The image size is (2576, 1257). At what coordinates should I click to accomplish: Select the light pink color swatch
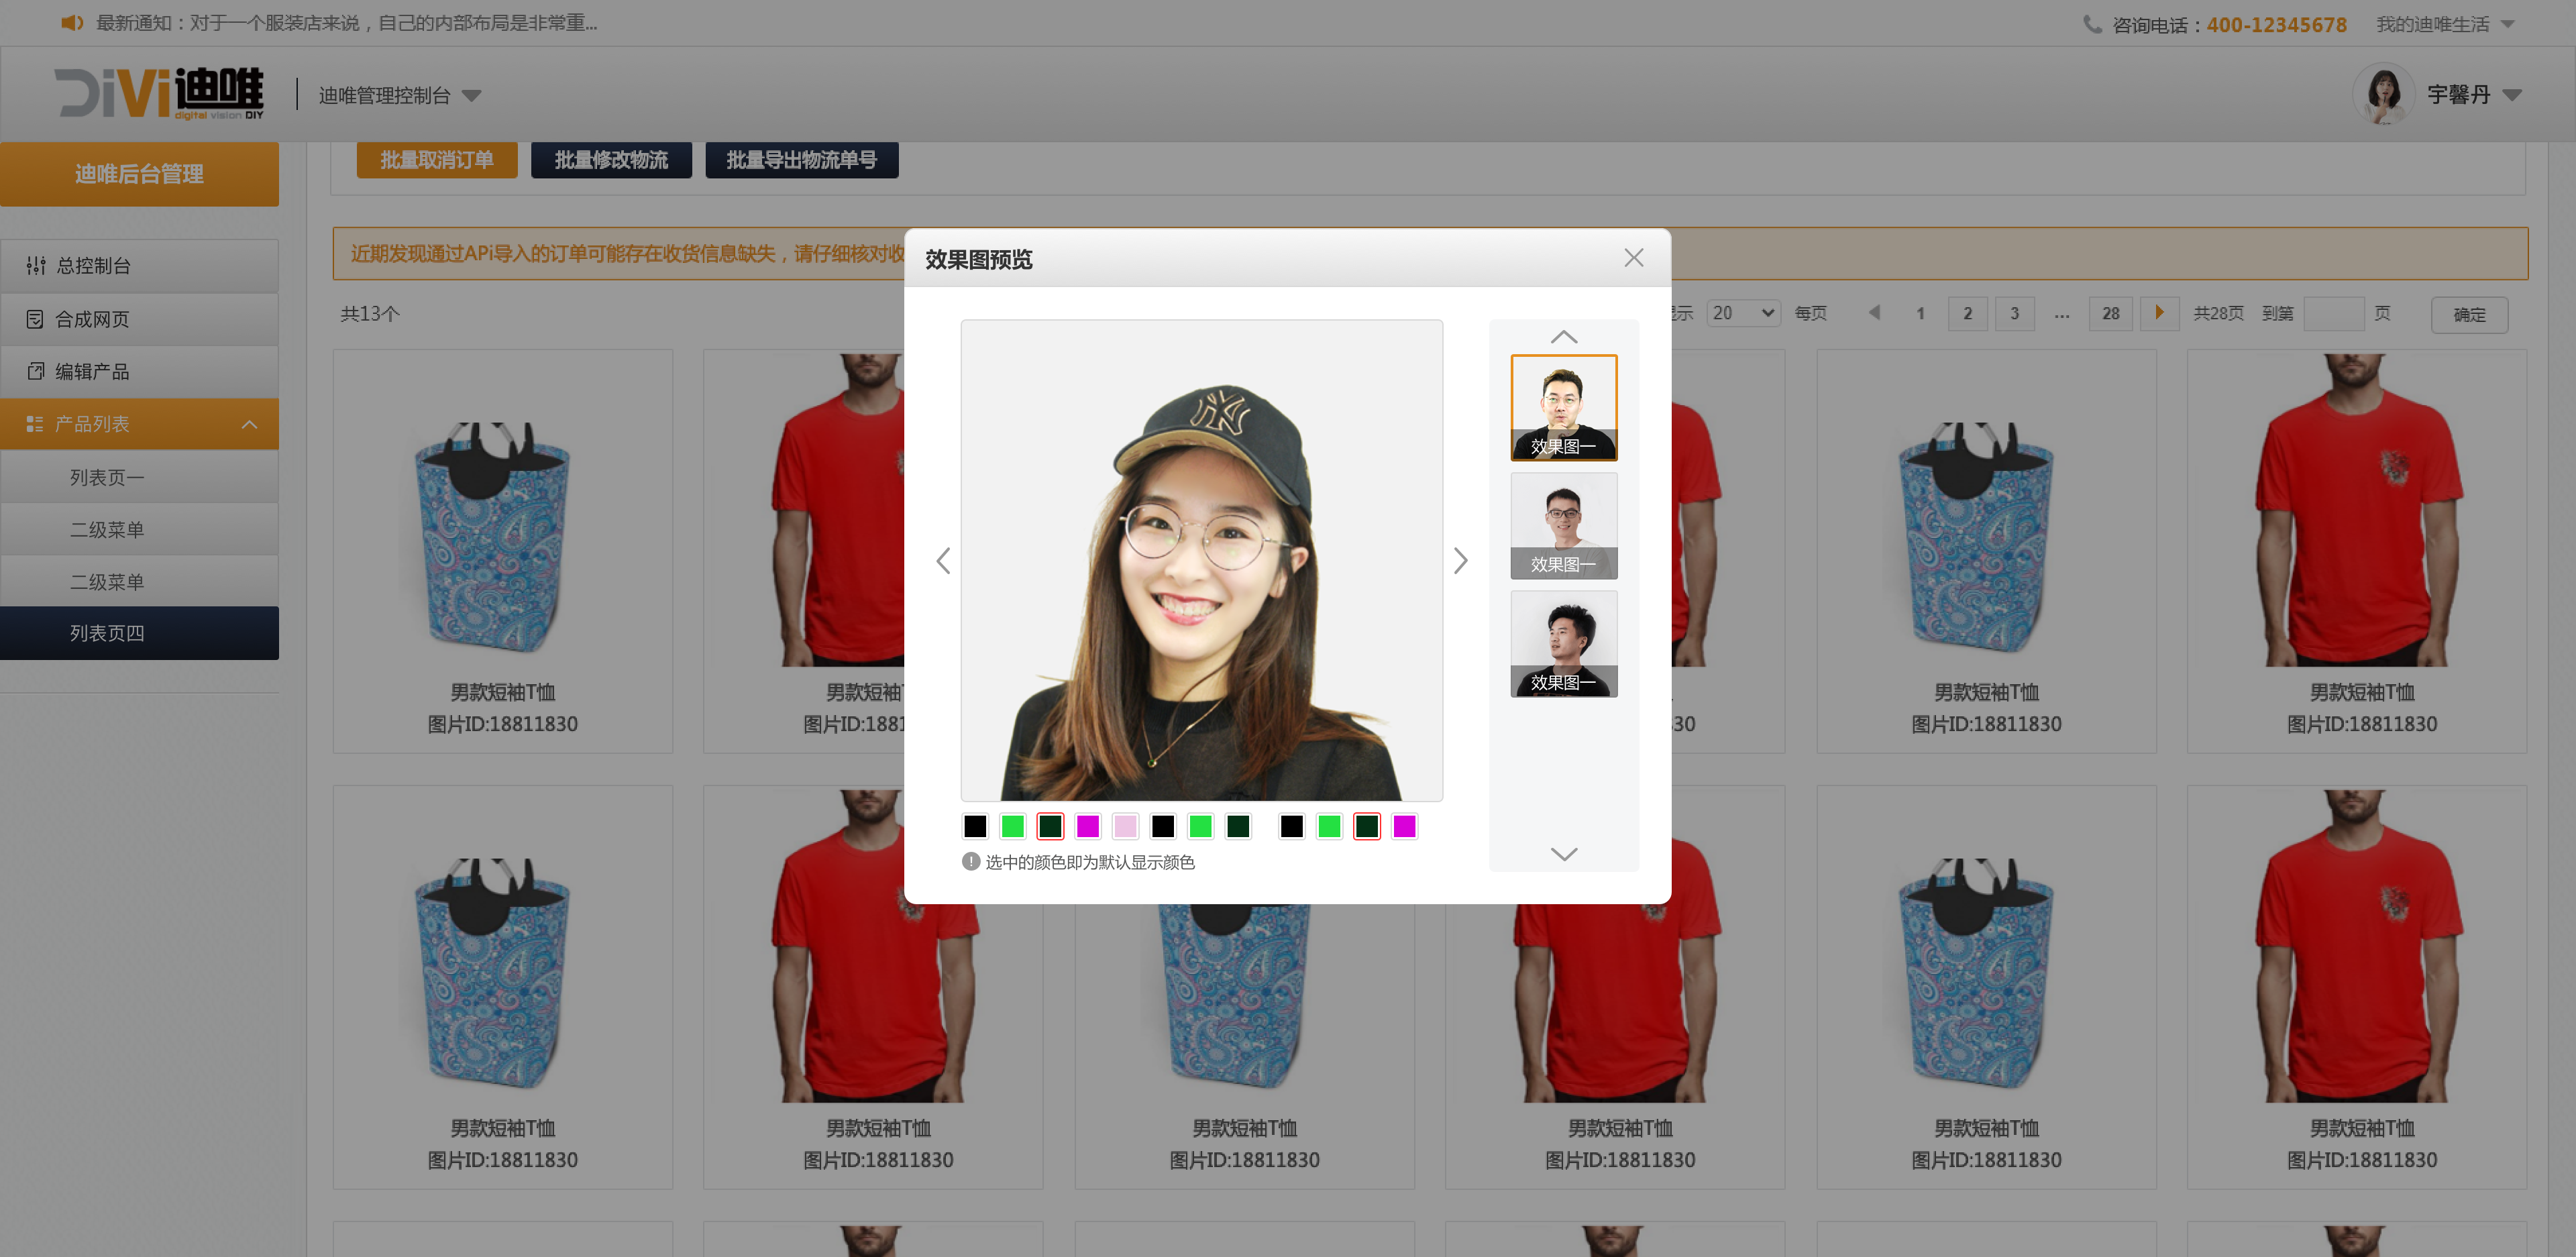[1125, 826]
